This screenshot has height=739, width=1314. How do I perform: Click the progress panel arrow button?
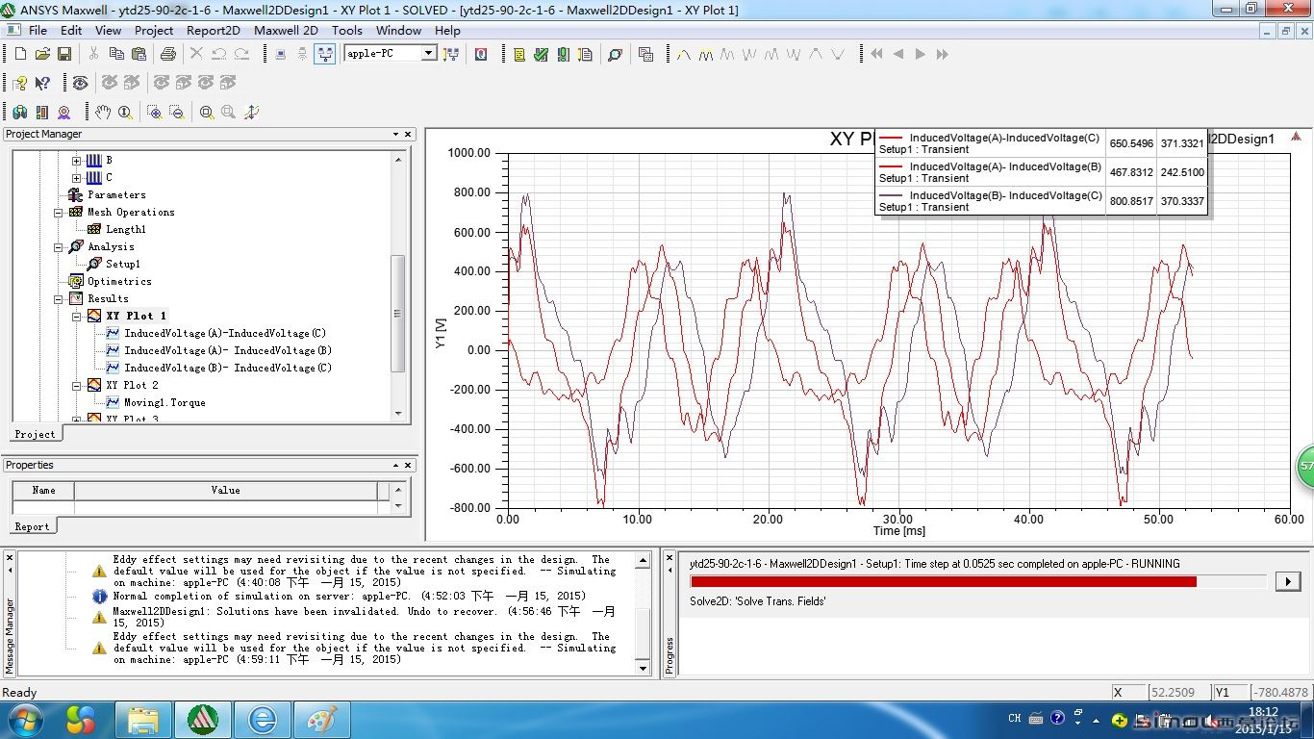[x=1287, y=581]
